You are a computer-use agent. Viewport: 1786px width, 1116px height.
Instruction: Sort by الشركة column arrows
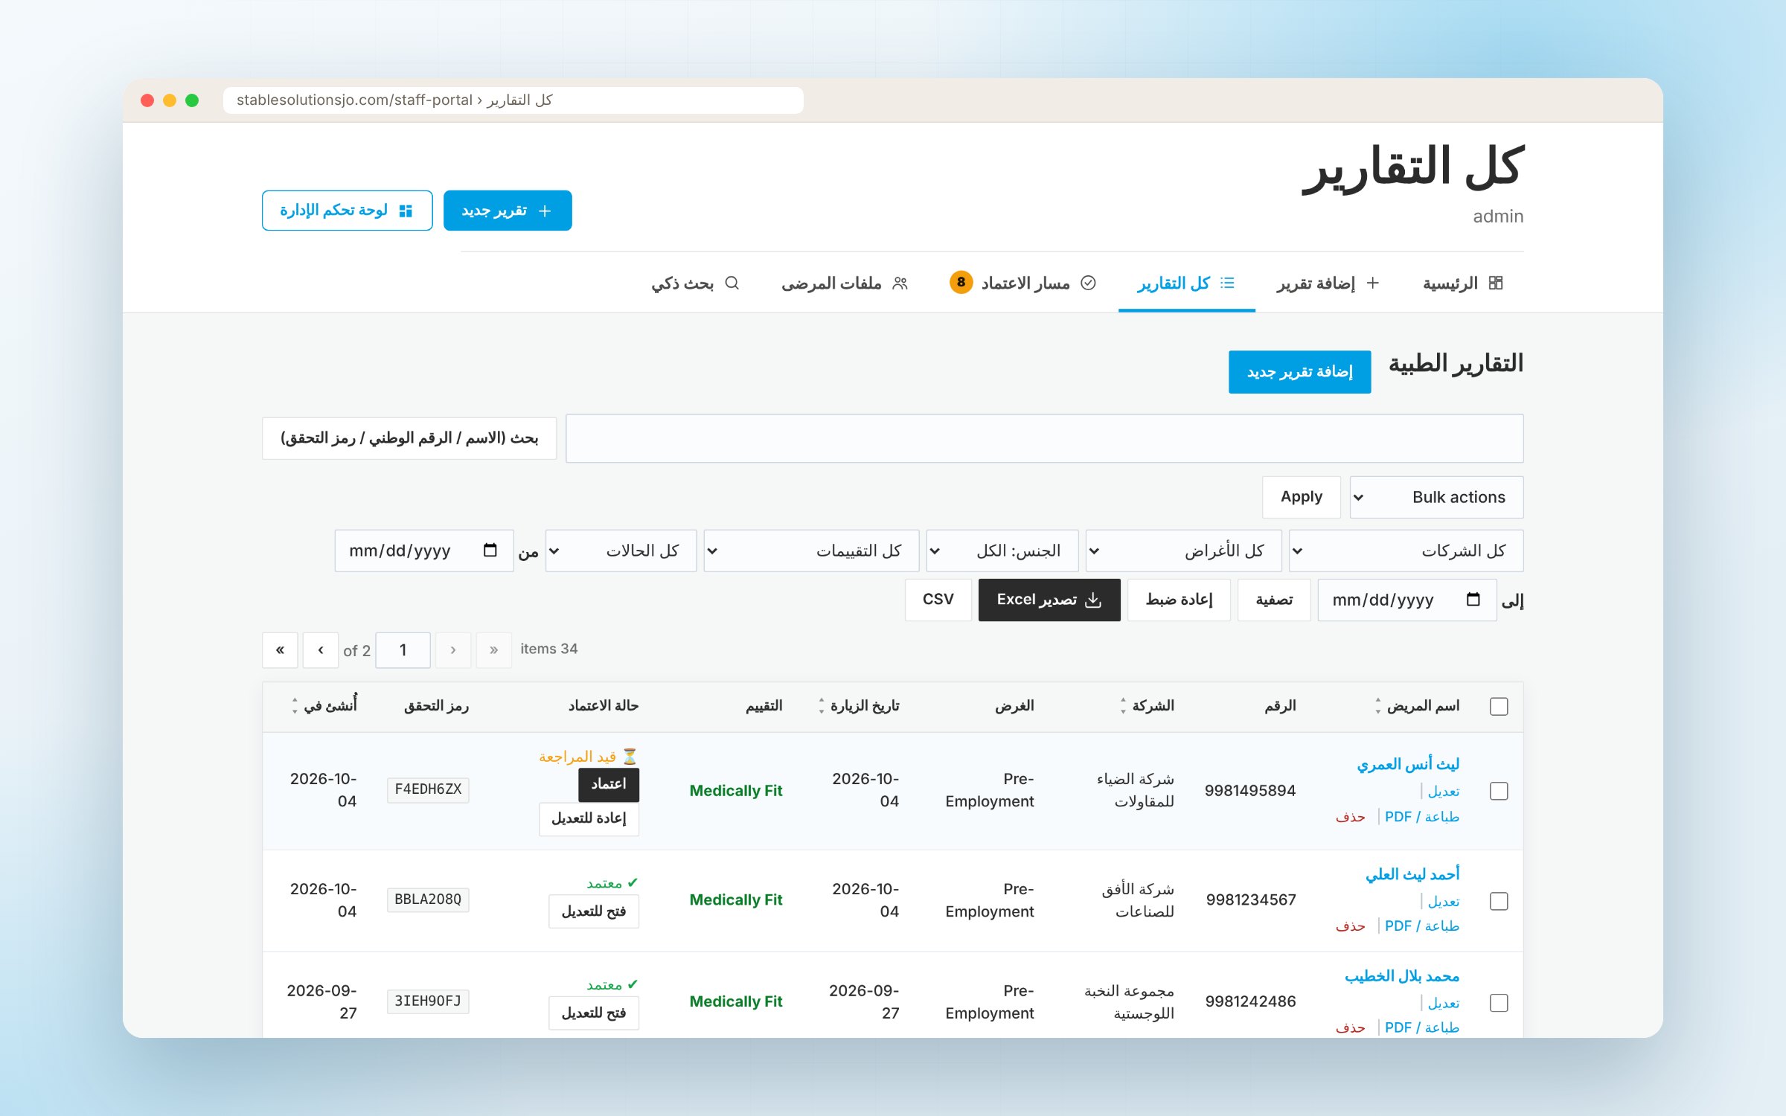click(1123, 705)
